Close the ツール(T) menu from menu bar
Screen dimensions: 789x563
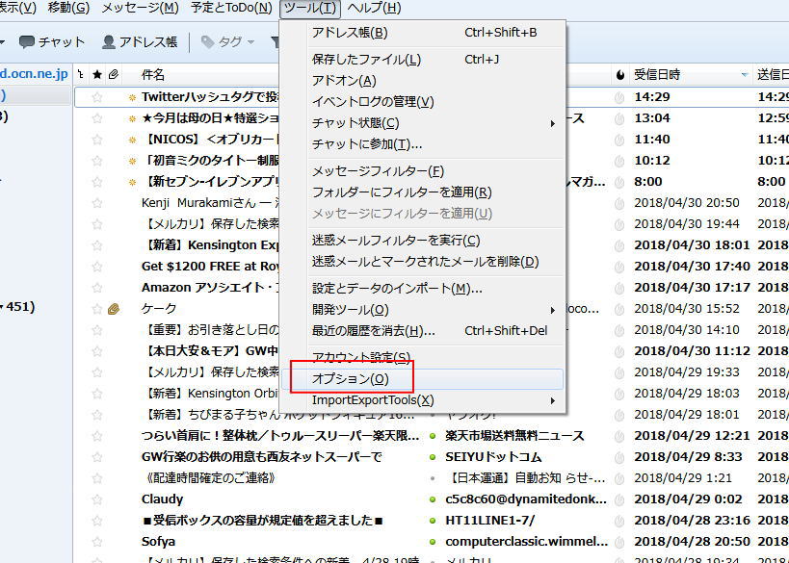pyautogui.click(x=310, y=8)
